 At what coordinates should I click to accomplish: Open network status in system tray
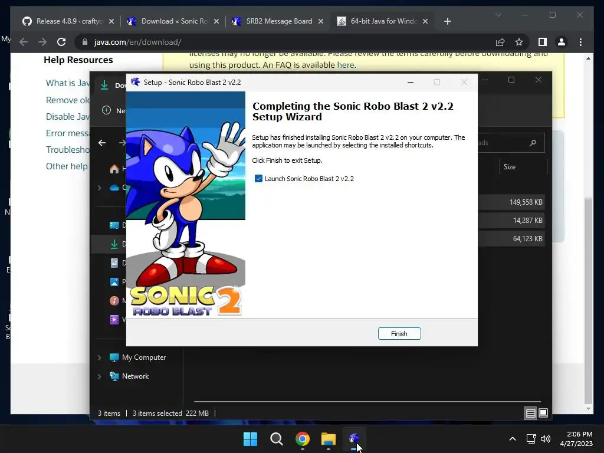[531, 439]
